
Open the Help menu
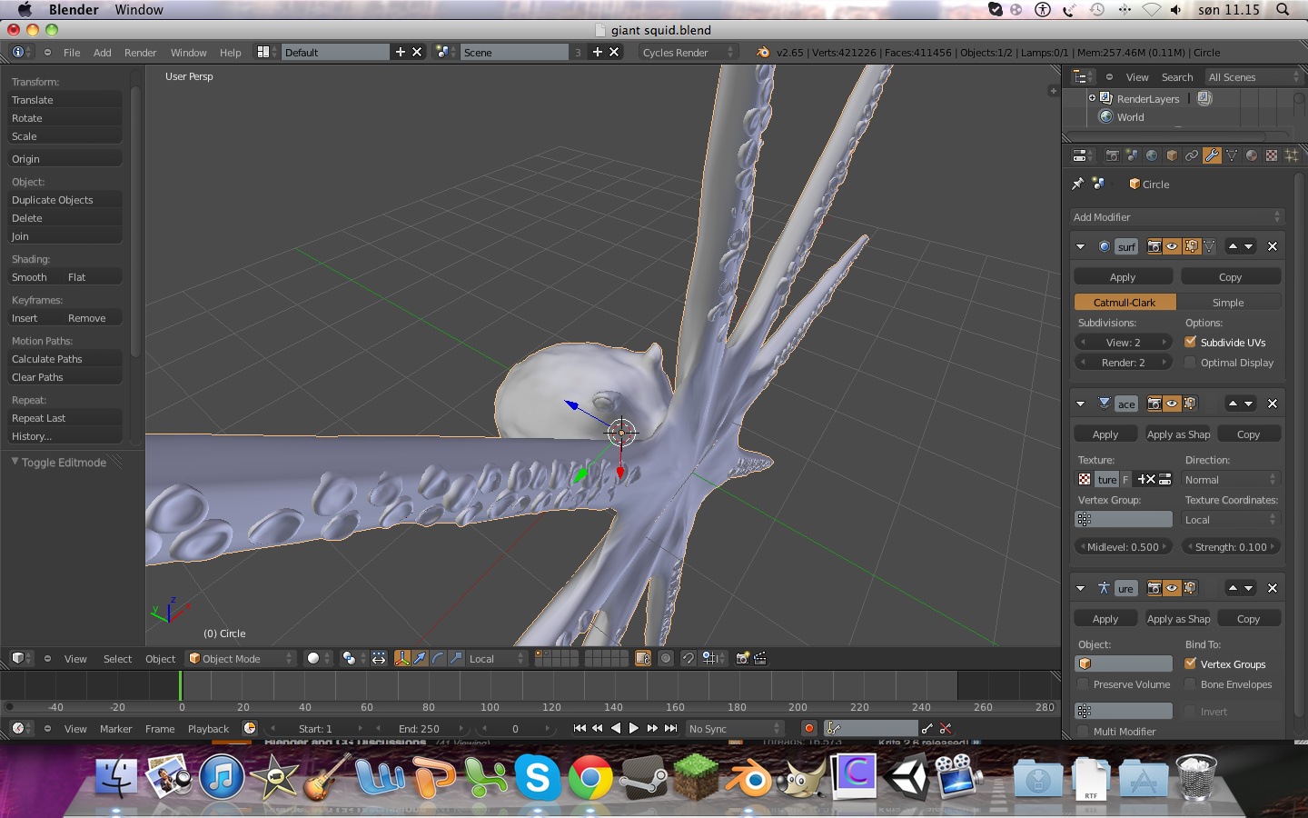tap(231, 53)
